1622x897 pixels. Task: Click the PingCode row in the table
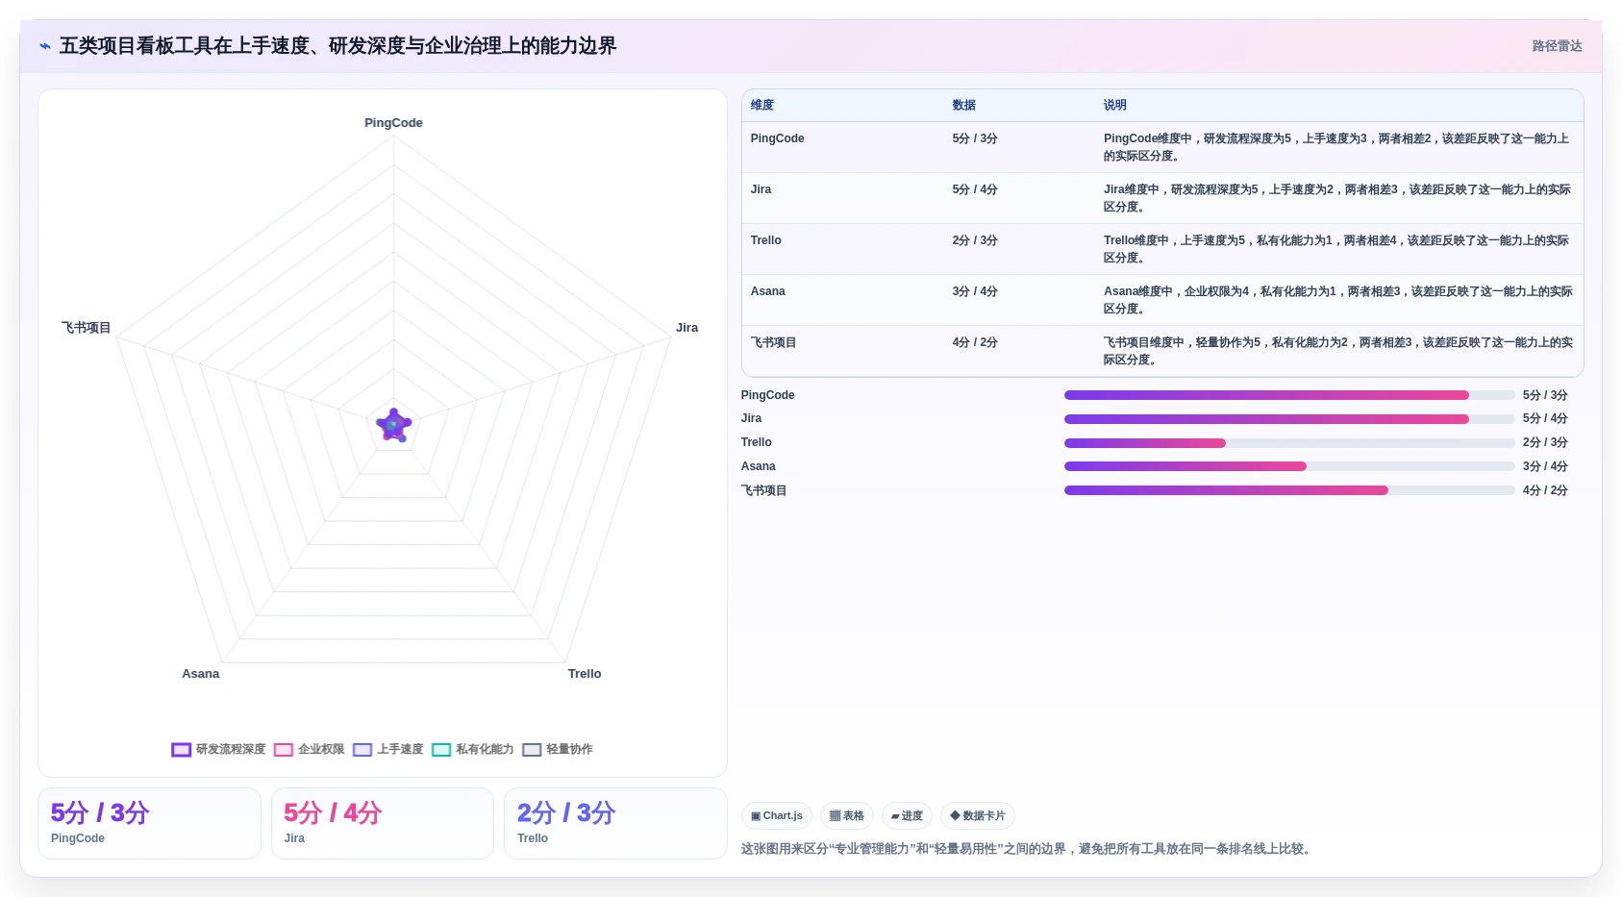pos(1162,147)
